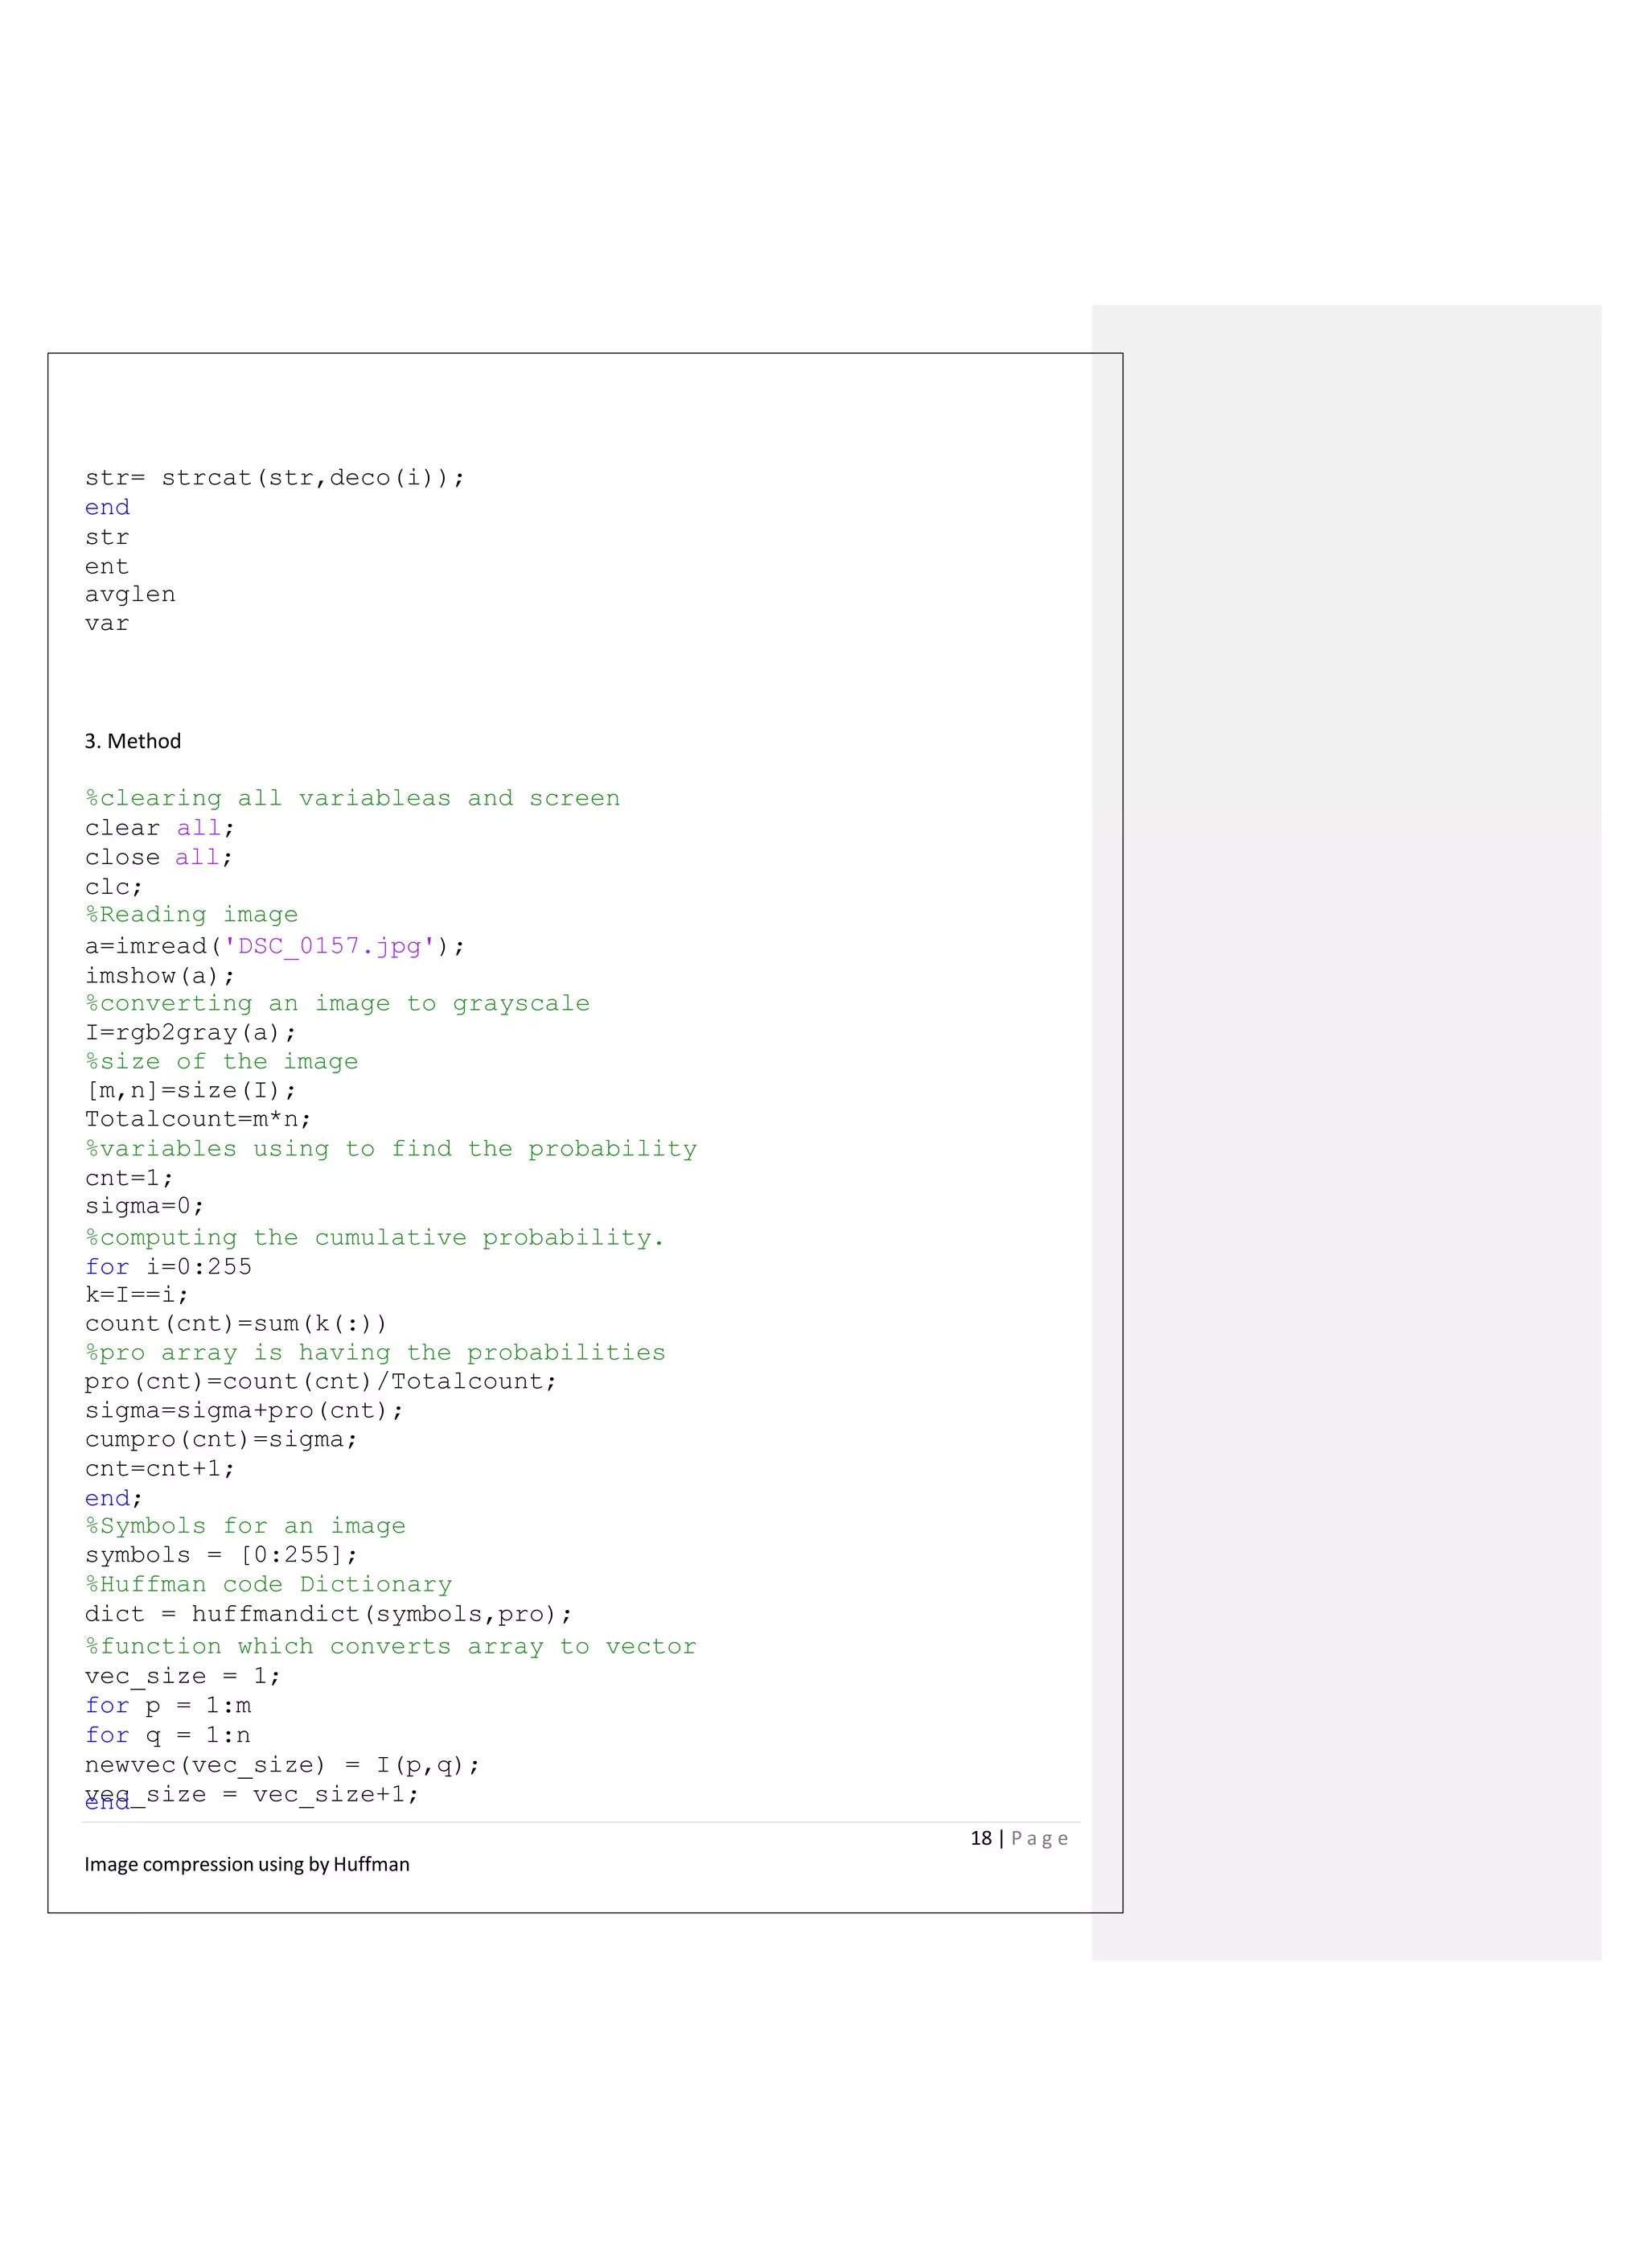Click the 'clear all;' line
Viewport: 1647px width, 2268px height.
click(x=160, y=828)
